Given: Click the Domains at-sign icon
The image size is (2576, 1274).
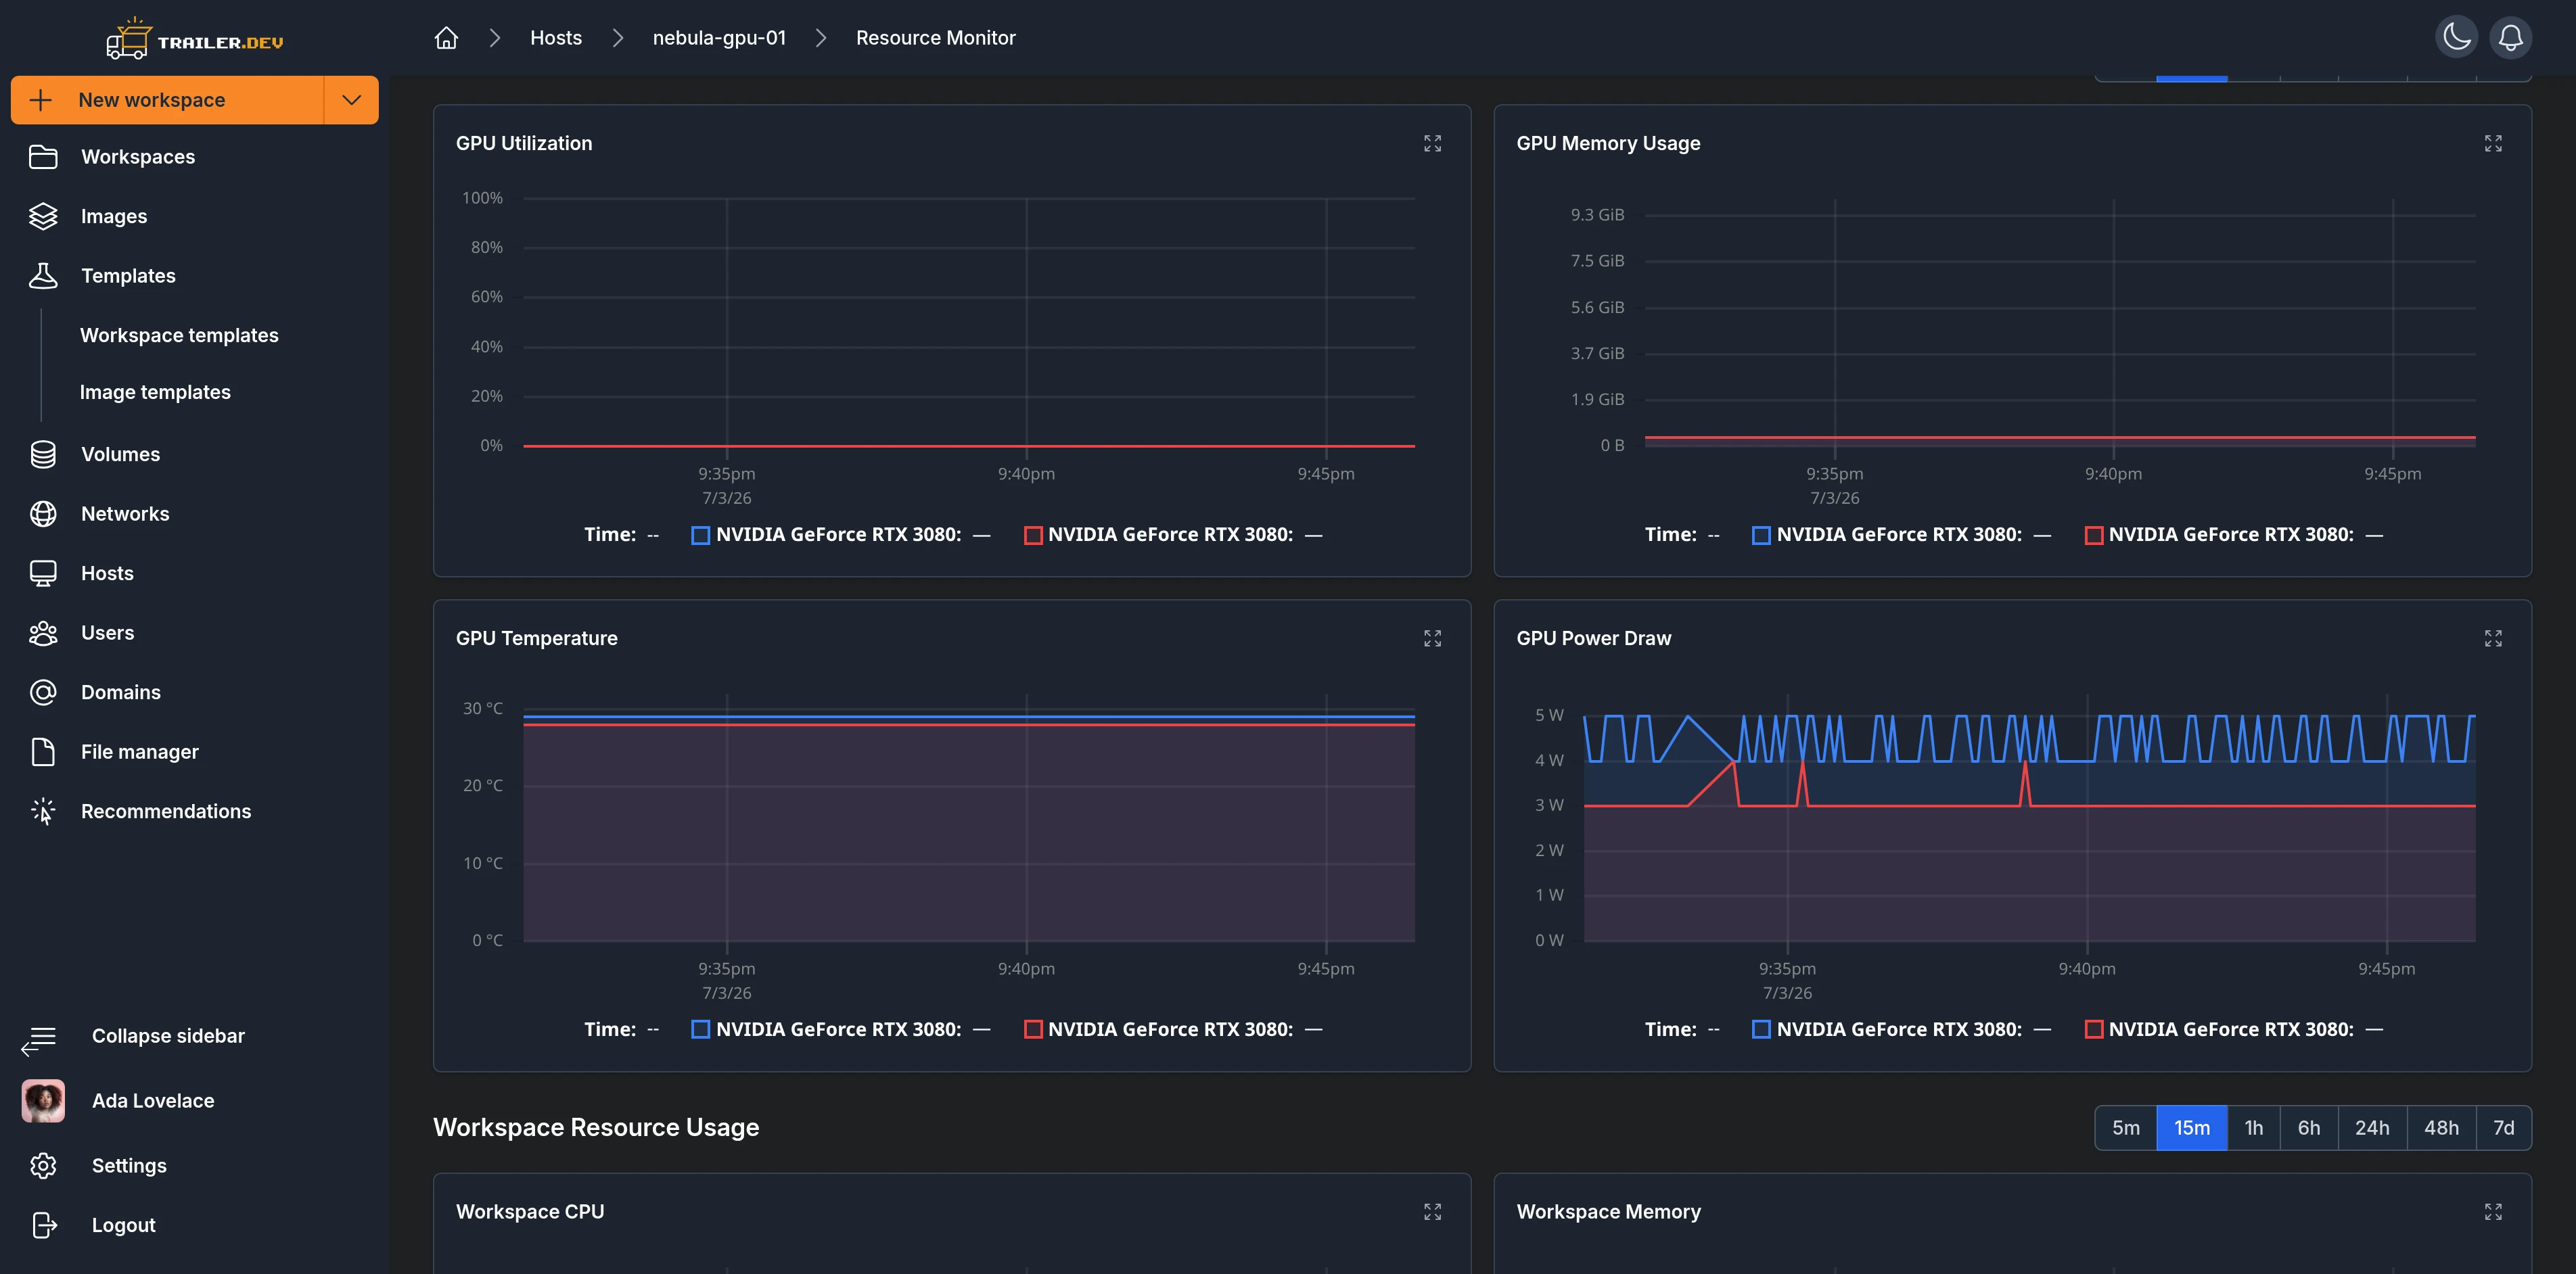Looking at the screenshot, I should click(x=43, y=692).
